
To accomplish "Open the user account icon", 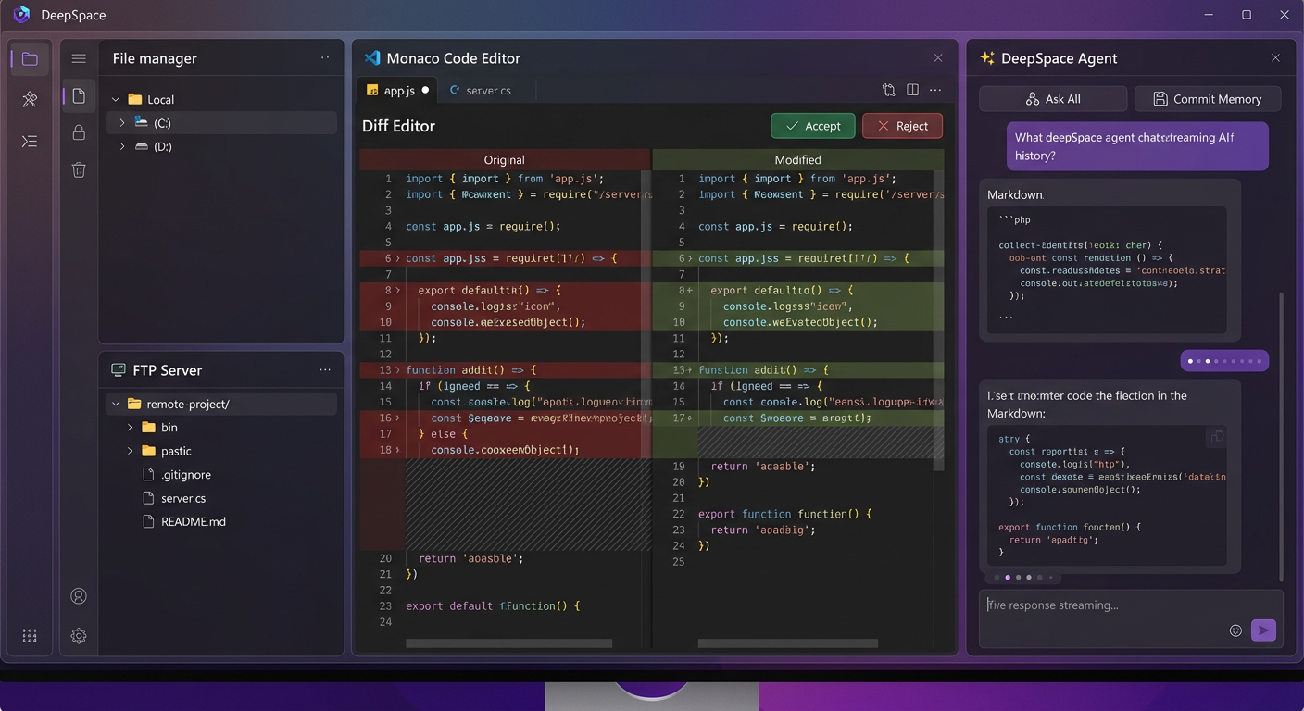I will [x=79, y=596].
